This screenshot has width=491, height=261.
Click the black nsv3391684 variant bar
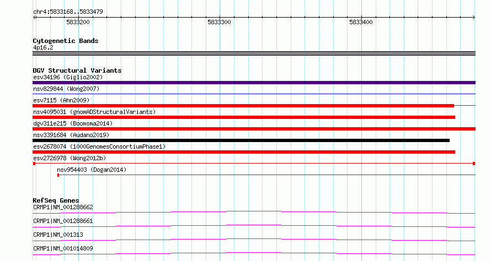pos(241,140)
